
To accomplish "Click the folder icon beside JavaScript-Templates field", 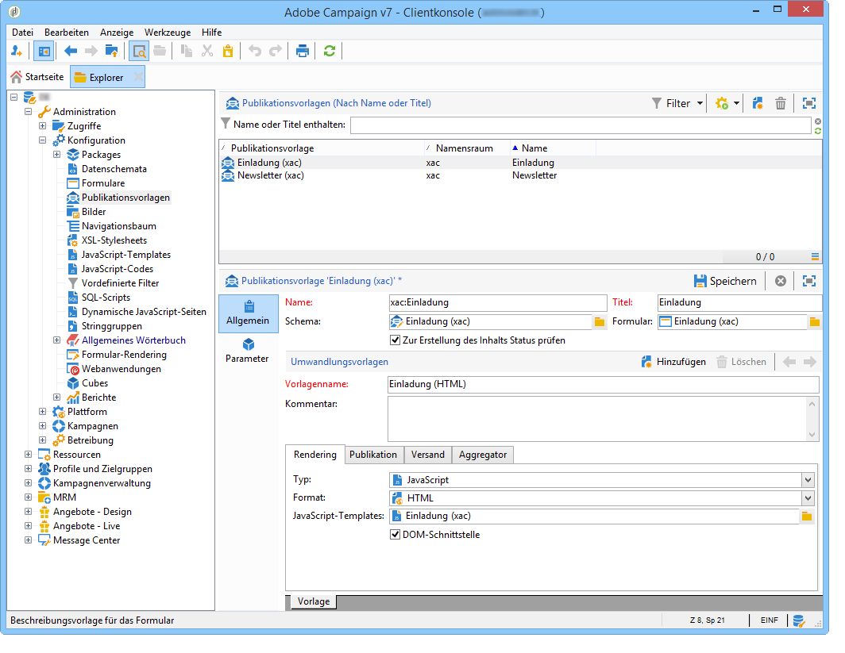I will [x=807, y=517].
